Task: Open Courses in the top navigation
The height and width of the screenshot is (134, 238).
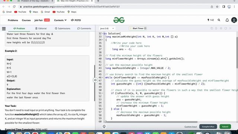Action: [26, 20]
